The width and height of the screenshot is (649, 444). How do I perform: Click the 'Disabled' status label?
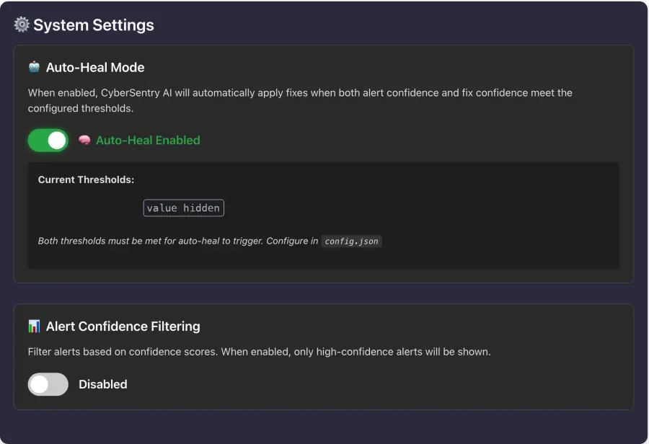[x=103, y=384]
